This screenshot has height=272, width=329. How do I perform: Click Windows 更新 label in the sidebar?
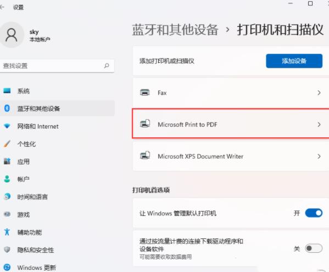[37, 268]
